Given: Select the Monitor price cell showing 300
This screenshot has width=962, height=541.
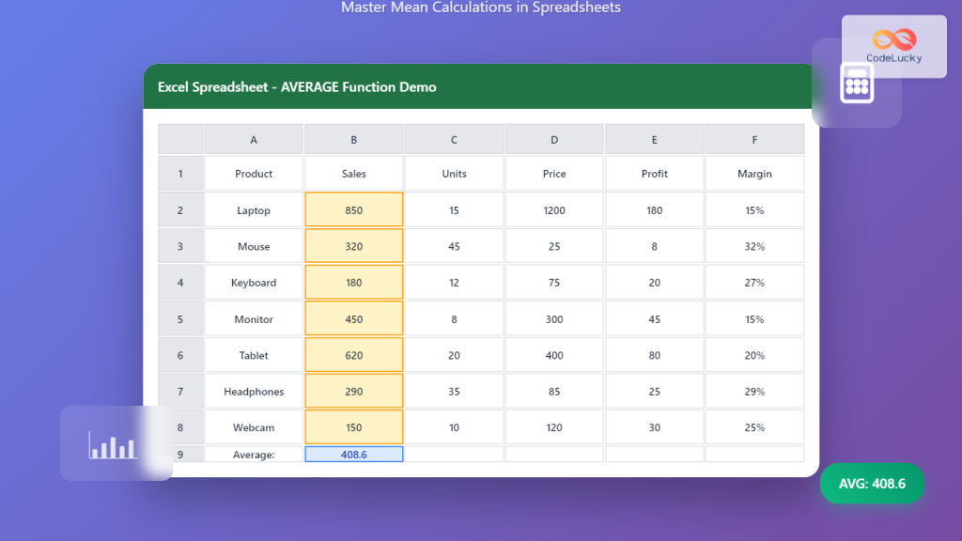Looking at the screenshot, I should click(x=553, y=318).
